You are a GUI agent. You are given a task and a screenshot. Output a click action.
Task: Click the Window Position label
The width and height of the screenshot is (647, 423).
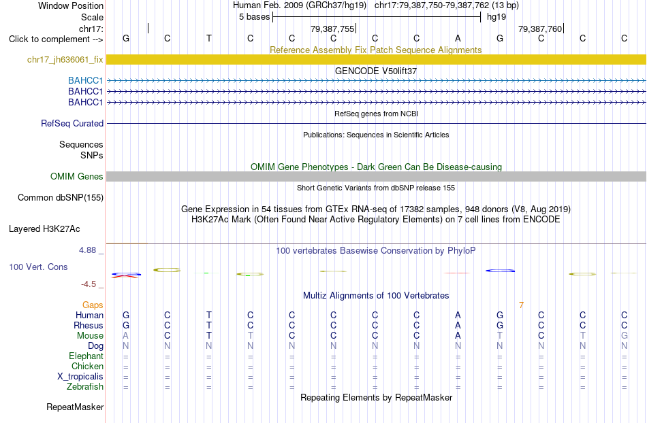71,5
